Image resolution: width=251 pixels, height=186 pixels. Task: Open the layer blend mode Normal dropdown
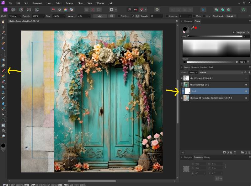point(221,72)
